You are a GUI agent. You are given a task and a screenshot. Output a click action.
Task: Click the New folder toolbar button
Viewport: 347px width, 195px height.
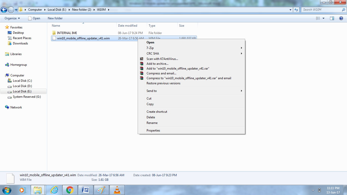click(x=55, y=18)
